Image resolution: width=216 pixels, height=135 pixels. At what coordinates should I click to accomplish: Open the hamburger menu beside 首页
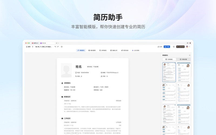click(x=33, y=47)
